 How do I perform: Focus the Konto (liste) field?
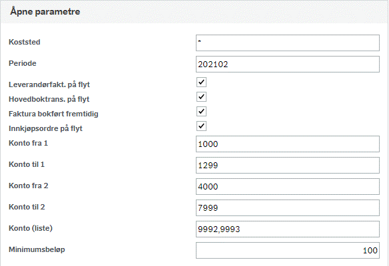click(x=288, y=229)
